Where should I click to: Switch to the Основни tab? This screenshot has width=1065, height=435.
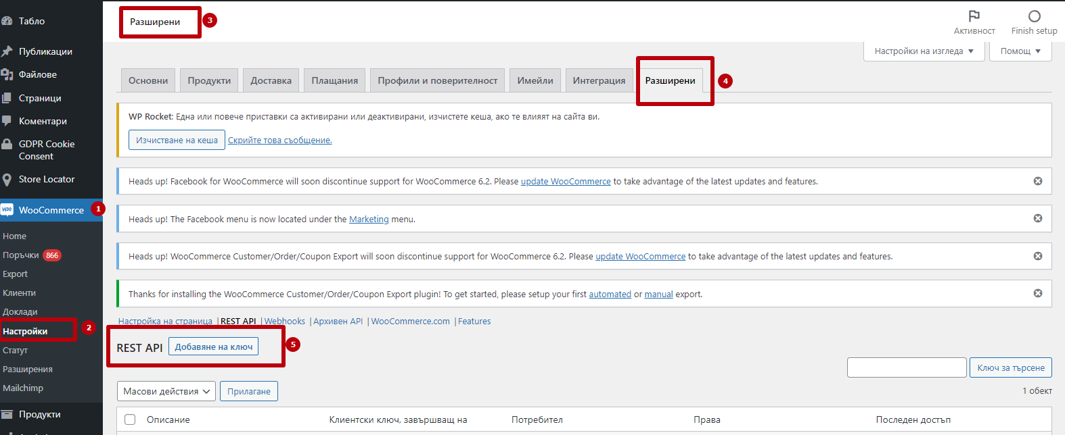pyautogui.click(x=148, y=80)
